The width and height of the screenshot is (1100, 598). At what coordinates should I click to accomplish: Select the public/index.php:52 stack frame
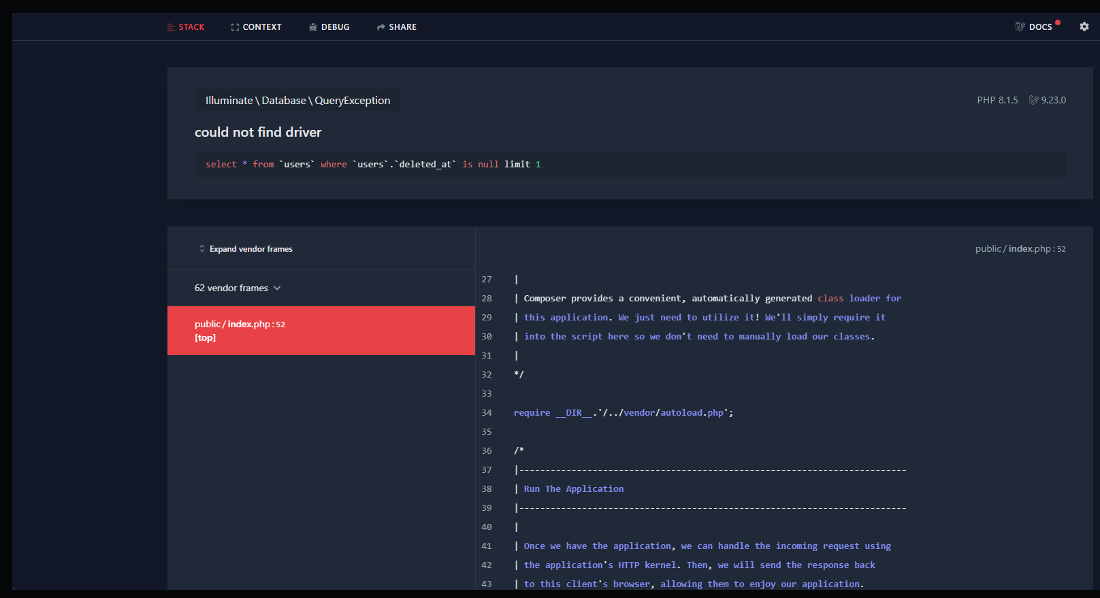point(321,331)
